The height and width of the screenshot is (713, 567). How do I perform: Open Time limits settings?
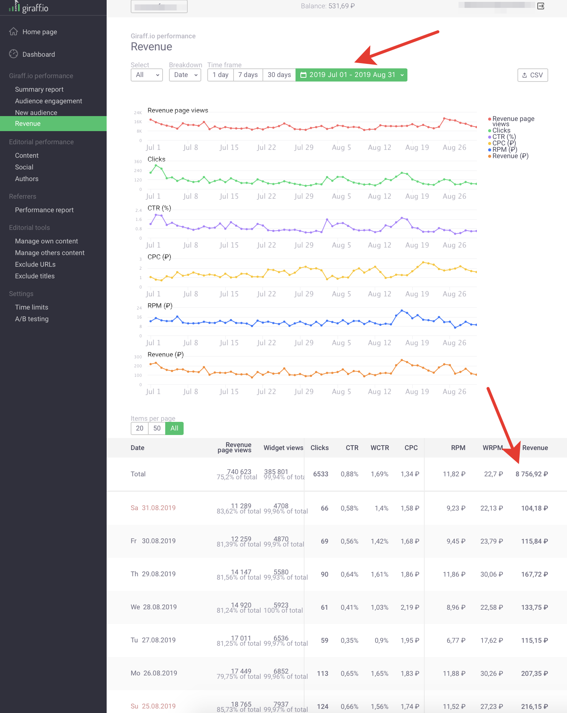point(32,307)
